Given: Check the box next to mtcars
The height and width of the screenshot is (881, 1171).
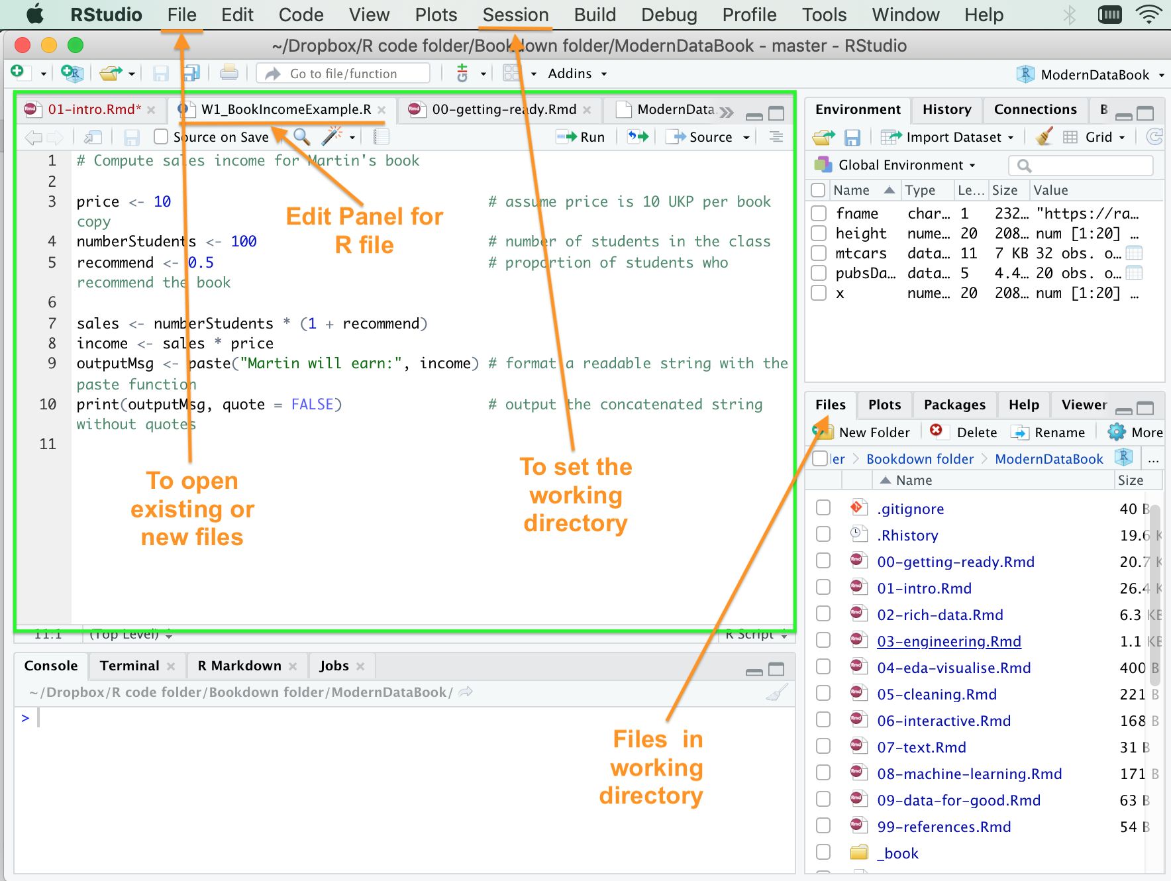Looking at the screenshot, I should point(819,253).
